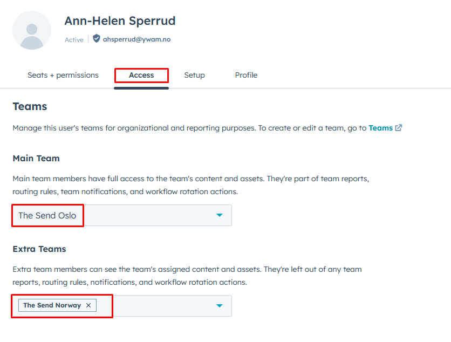Select the Access tab
The width and height of the screenshot is (451, 342).
point(141,75)
